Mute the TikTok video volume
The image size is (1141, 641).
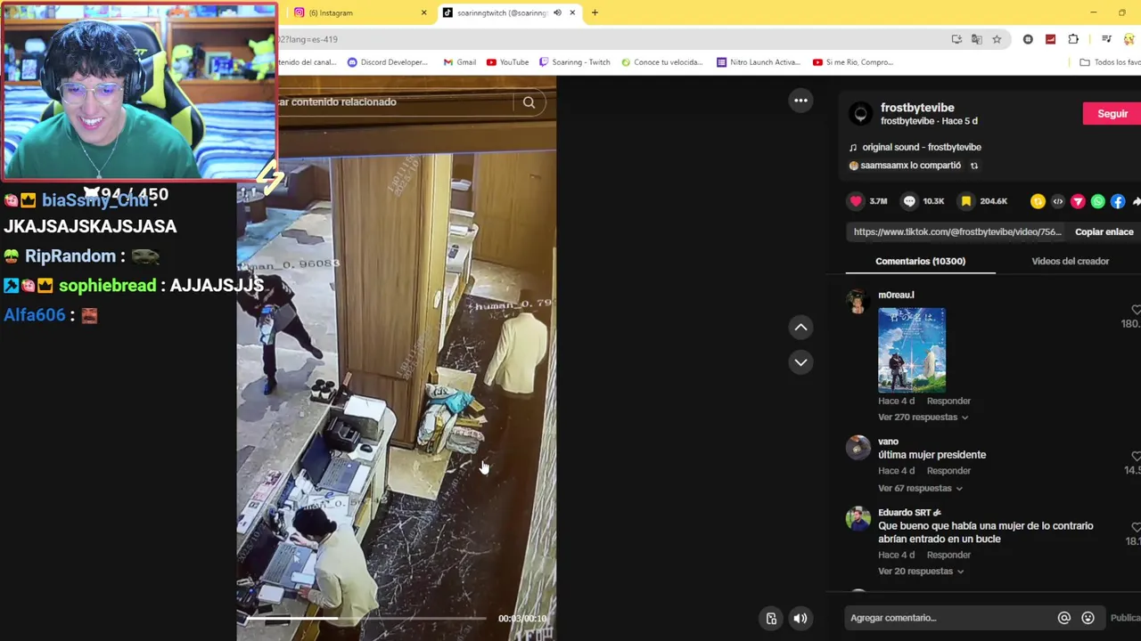[x=800, y=619]
